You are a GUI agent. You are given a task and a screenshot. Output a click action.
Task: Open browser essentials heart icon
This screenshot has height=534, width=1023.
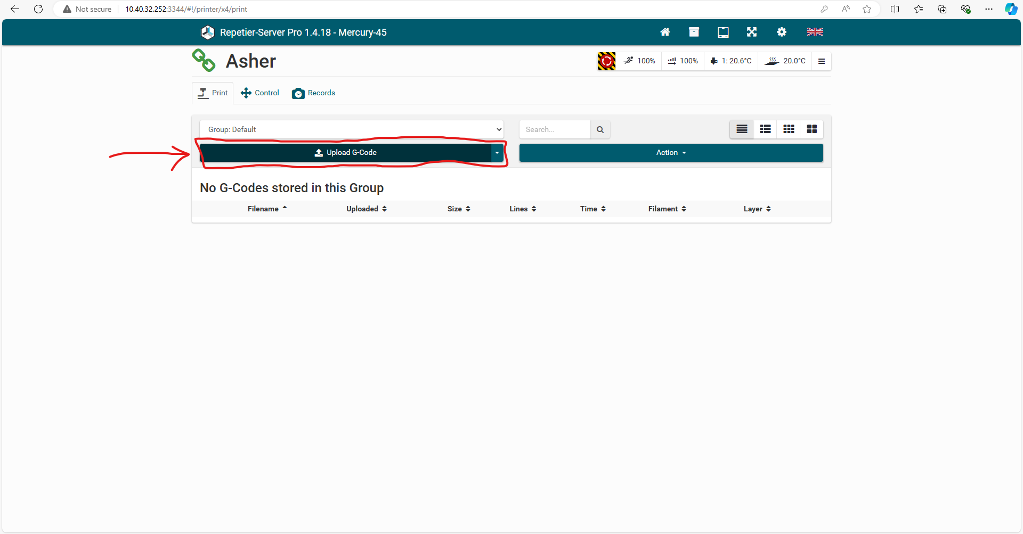965,9
